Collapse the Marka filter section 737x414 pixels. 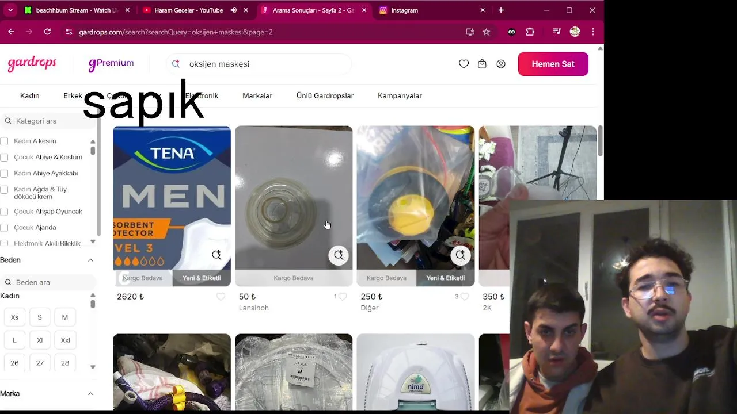click(90, 394)
